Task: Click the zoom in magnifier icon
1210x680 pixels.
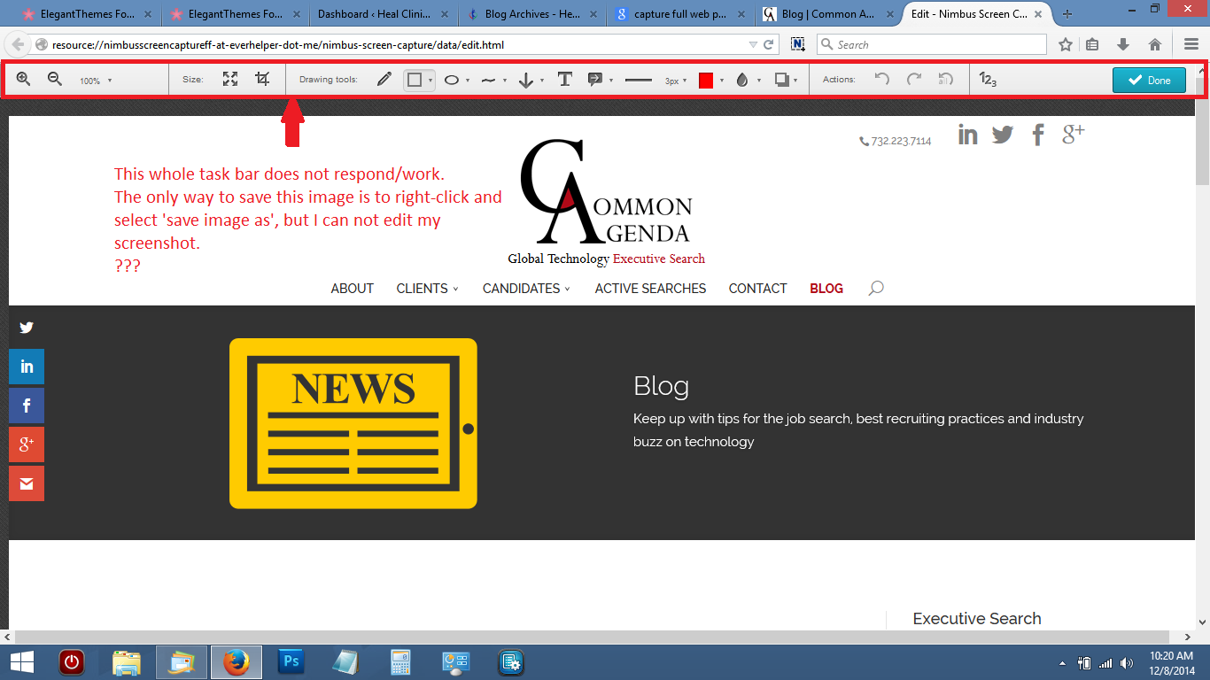Action: (x=23, y=80)
